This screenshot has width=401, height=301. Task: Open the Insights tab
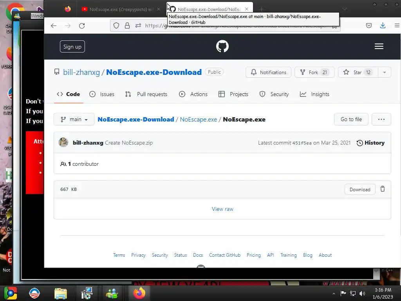click(x=314, y=94)
